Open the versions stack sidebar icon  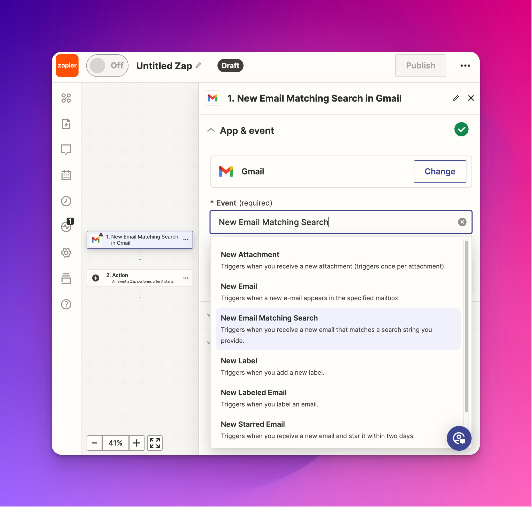pos(66,278)
